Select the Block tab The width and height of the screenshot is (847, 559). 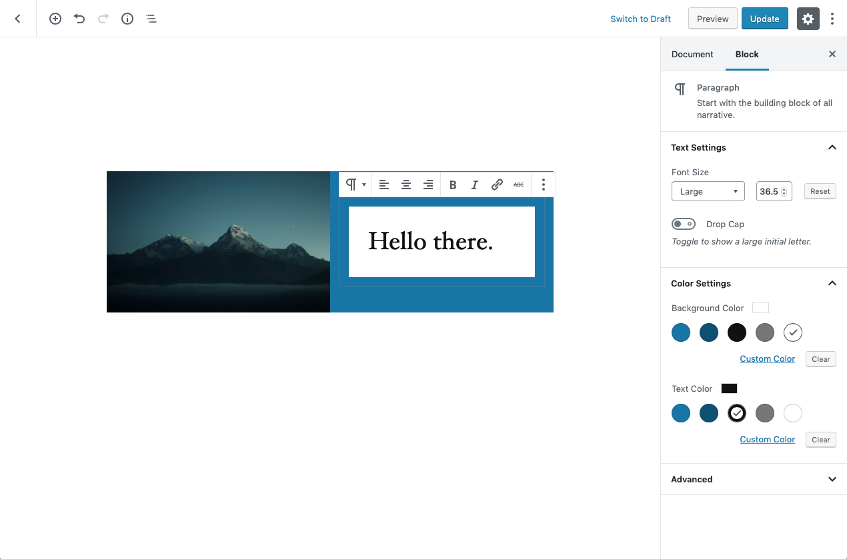(747, 54)
